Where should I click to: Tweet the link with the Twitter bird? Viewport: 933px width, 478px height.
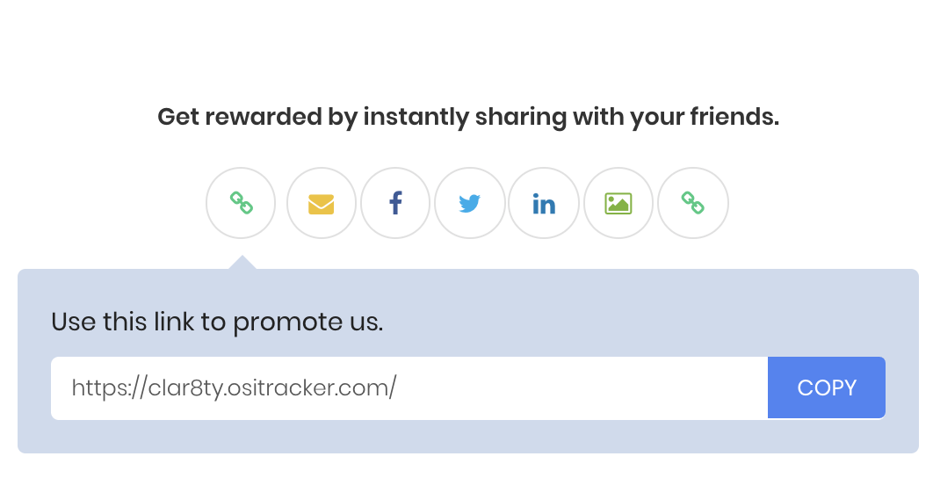click(x=469, y=203)
